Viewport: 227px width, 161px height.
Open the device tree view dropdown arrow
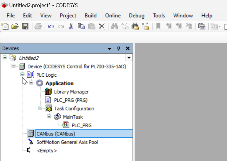(129, 58)
